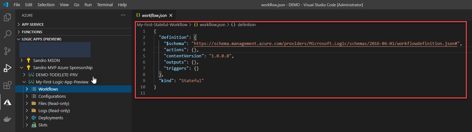Expand the DEMO-TODELETE-PRV logic app
Viewport: 472px width, 132px height.
point(57,75)
